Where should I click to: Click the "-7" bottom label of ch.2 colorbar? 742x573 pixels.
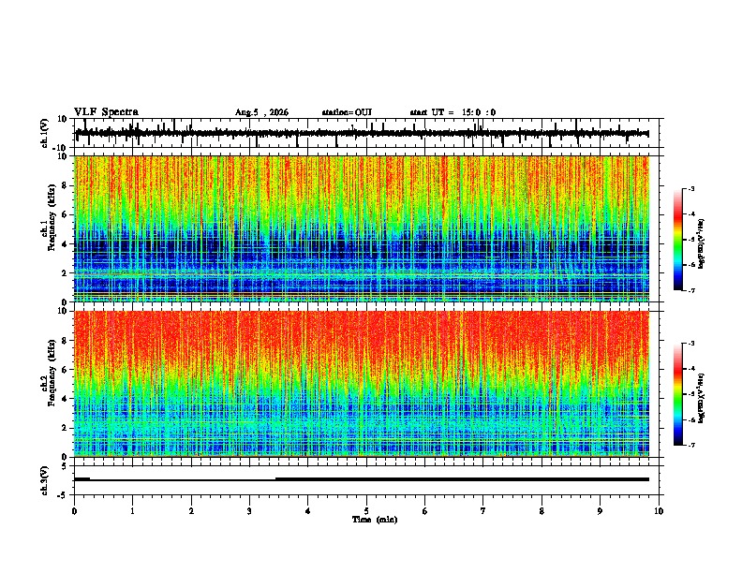pyautogui.click(x=691, y=445)
